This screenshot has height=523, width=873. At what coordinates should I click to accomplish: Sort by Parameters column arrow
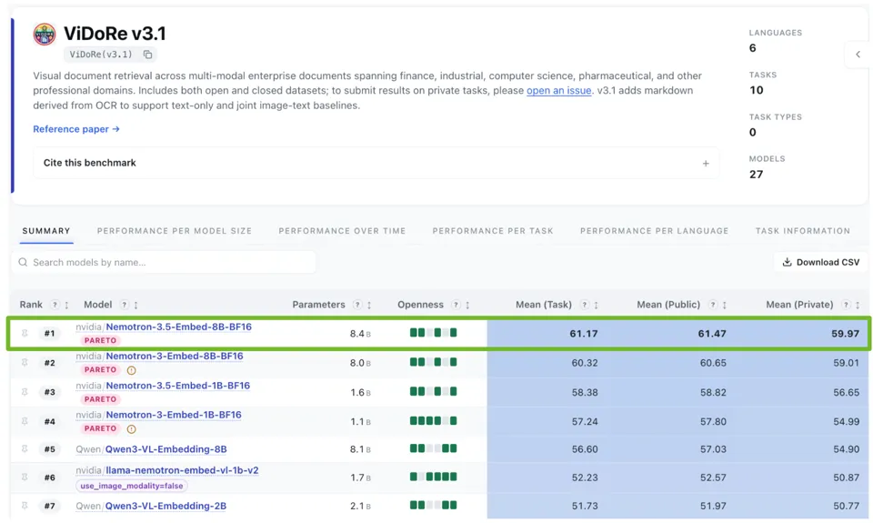click(369, 306)
